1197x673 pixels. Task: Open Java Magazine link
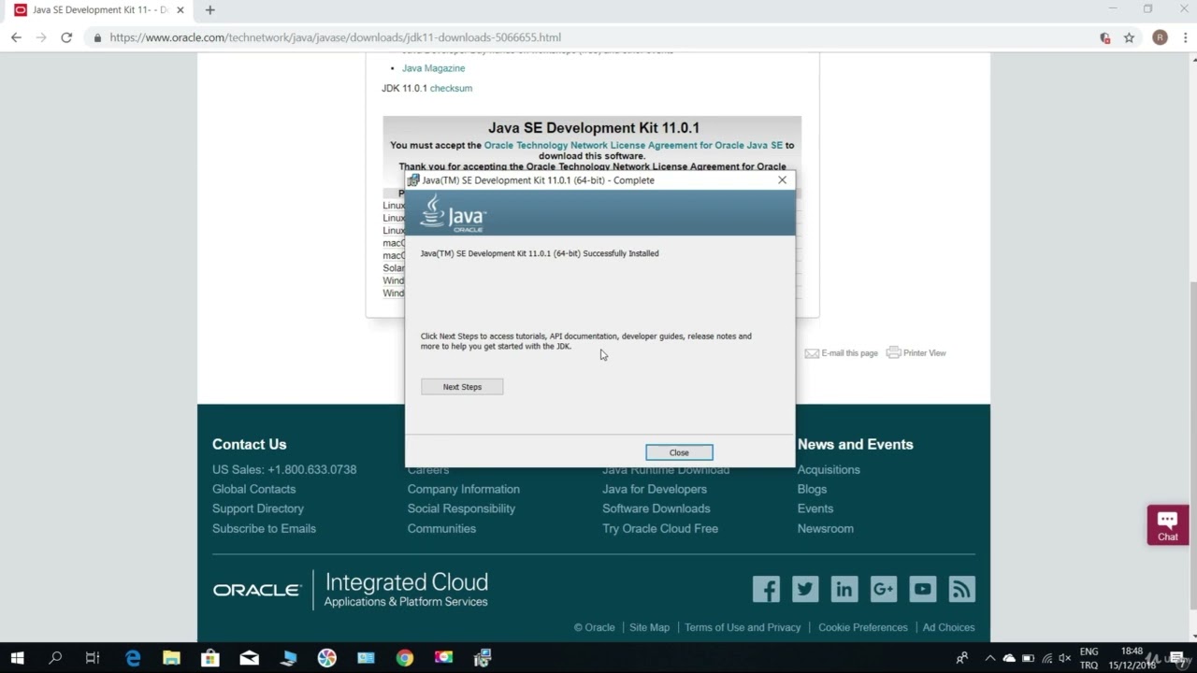click(x=433, y=68)
